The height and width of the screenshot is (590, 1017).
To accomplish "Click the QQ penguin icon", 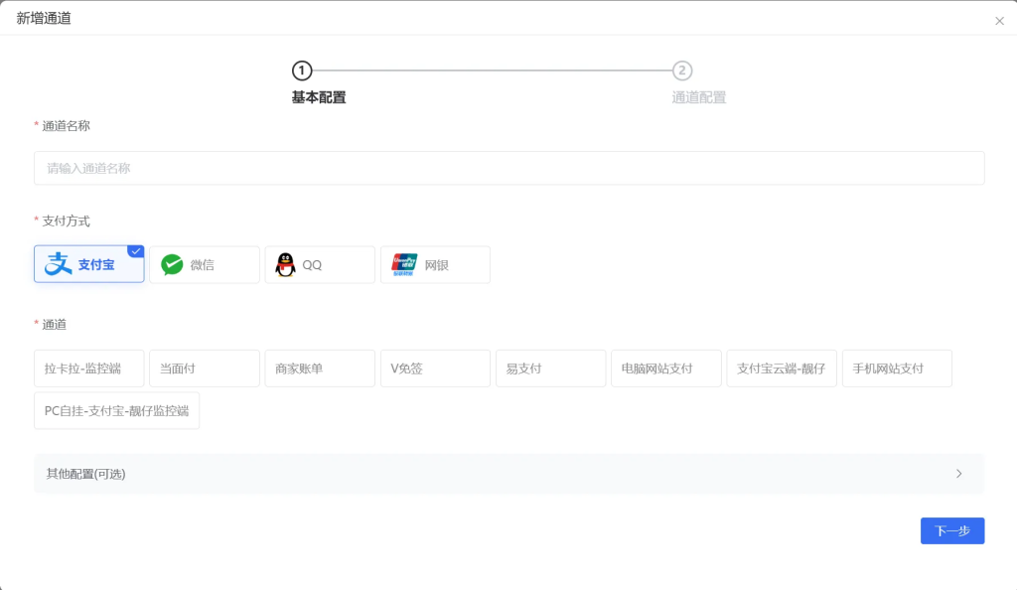I will click(x=285, y=265).
